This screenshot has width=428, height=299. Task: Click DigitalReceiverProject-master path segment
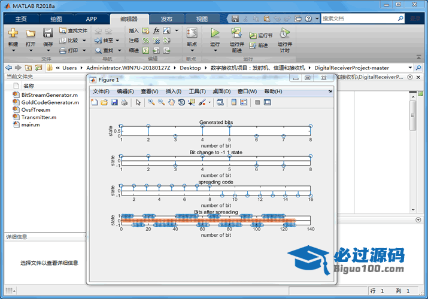click(x=351, y=68)
